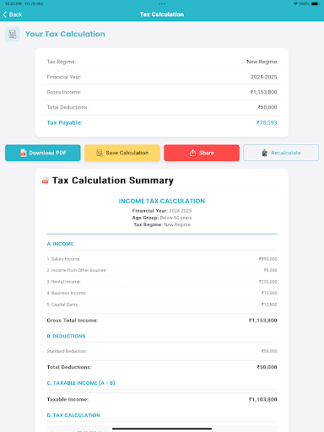Save Calculation using the yellow button
The image size is (324, 432).
[x=122, y=153]
